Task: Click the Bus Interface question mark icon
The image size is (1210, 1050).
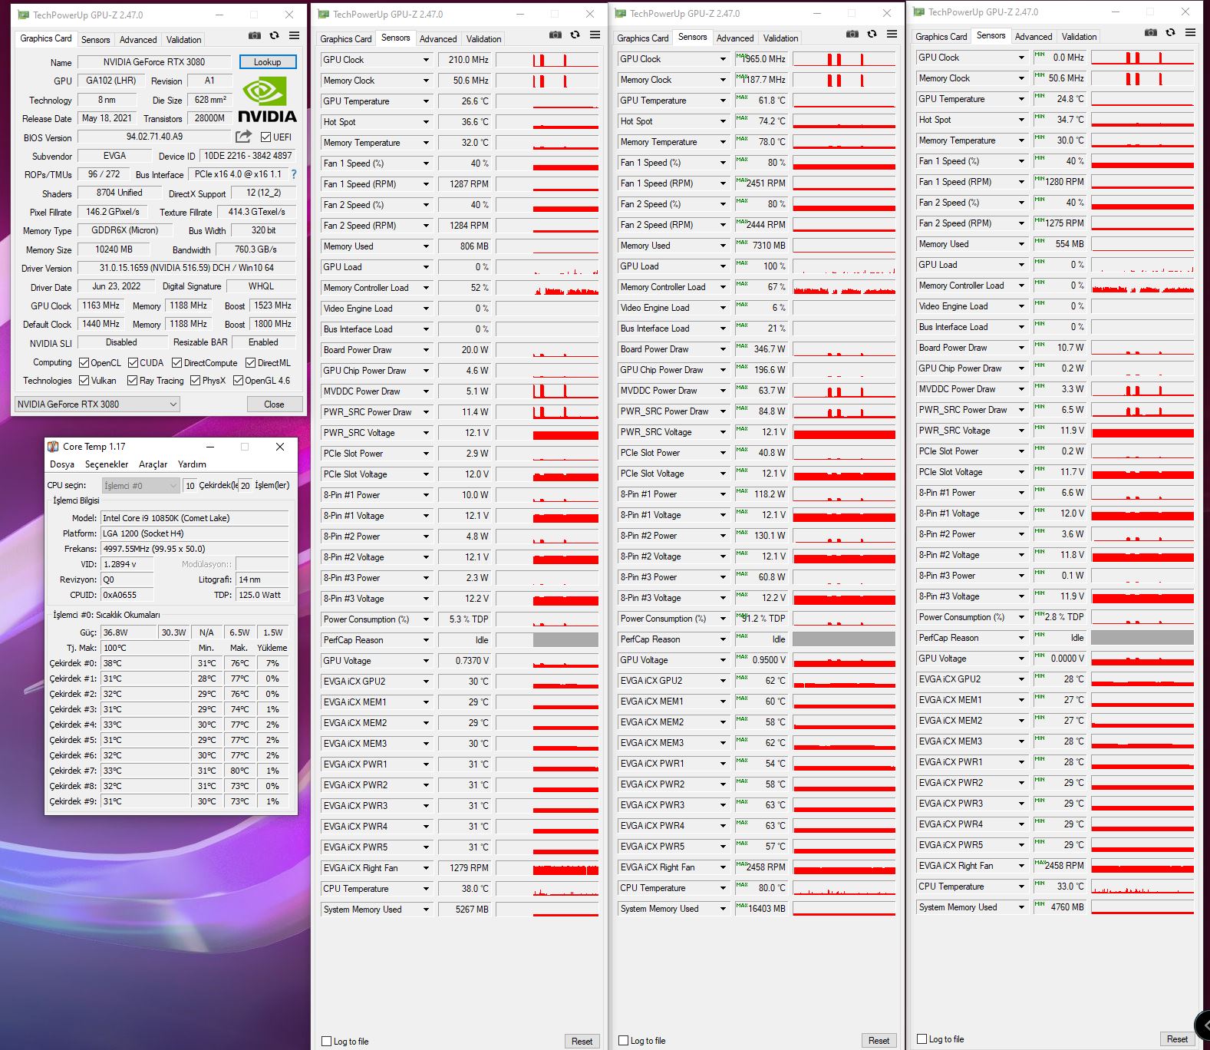Action: [x=293, y=174]
